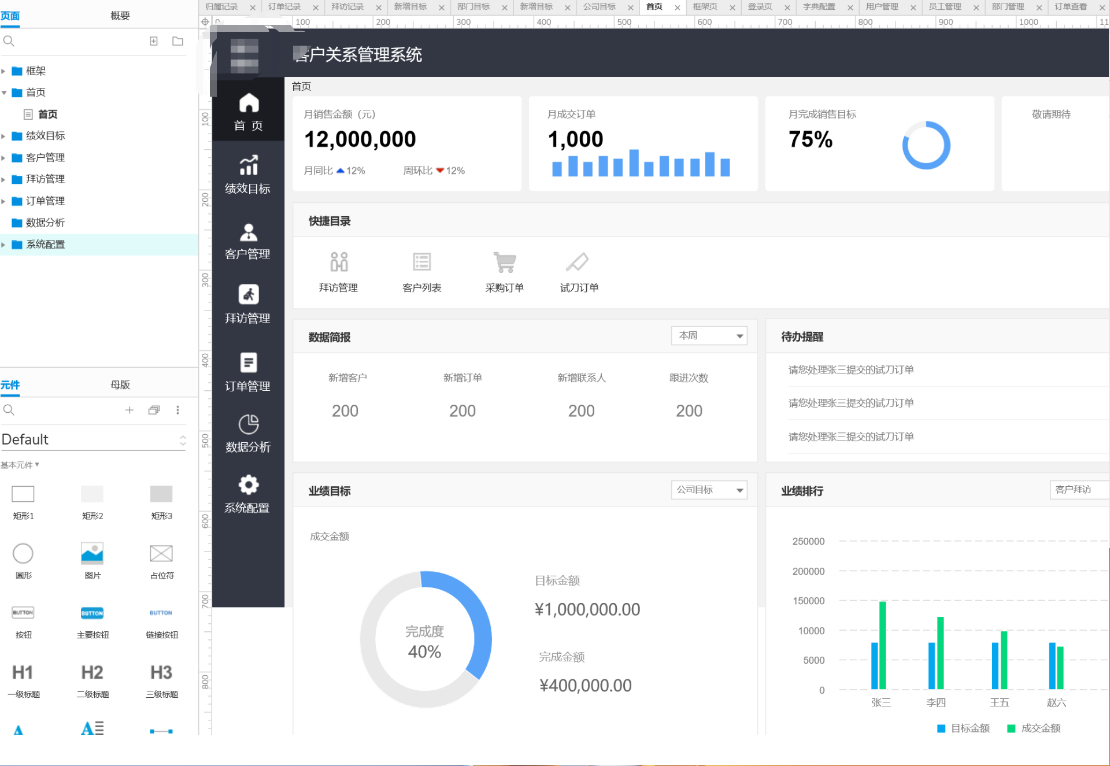Expand the 拜访管理 folder in page tree
The height and width of the screenshot is (766, 1110).
click(x=3, y=179)
